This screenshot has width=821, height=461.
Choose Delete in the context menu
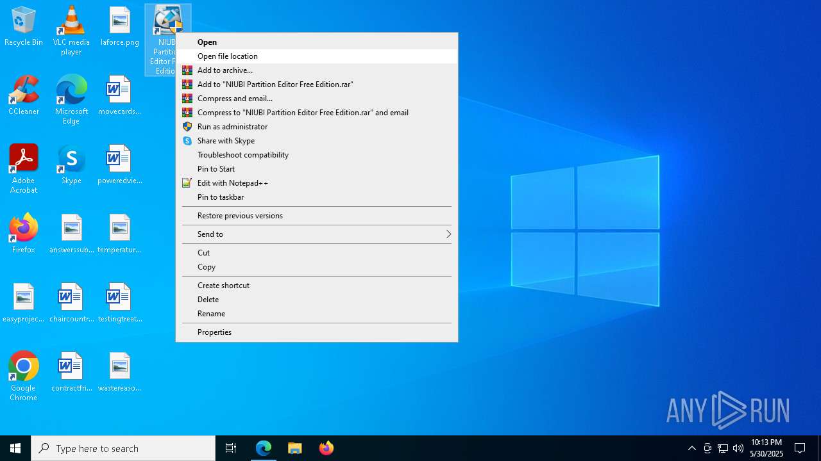pyautogui.click(x=317, y=300)
